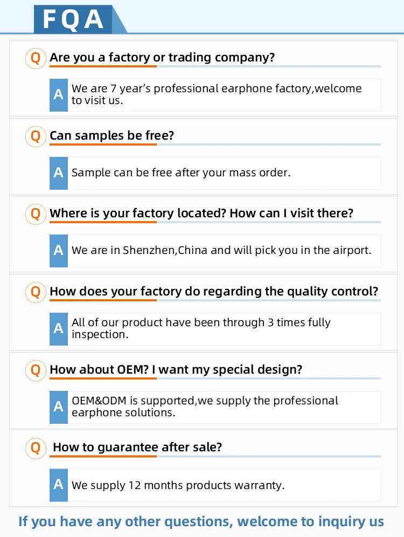This screenshot has width=404, height=537.
Task: Click 'How about OEM? I want my special design?'
Action: (x=176, y=370)
